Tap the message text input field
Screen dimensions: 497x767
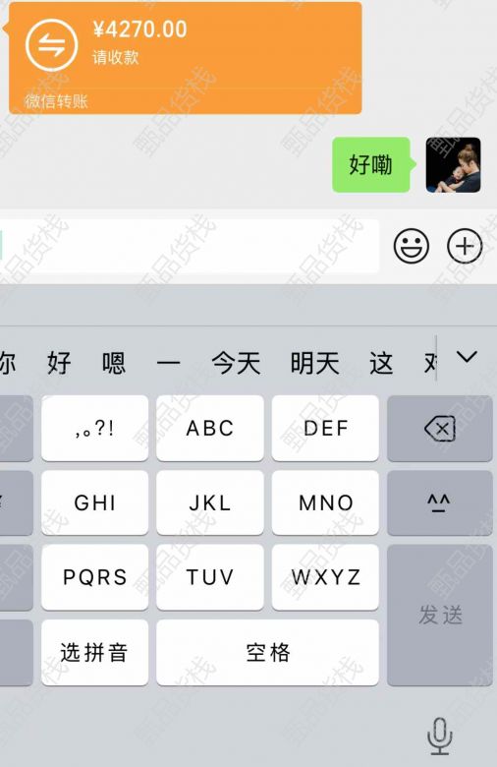tap(190, 246)
